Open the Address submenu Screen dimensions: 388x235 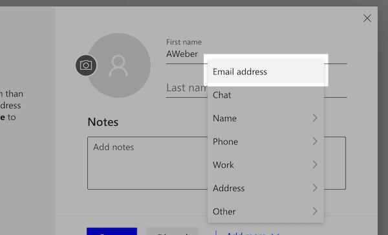(x=266, y=188)
